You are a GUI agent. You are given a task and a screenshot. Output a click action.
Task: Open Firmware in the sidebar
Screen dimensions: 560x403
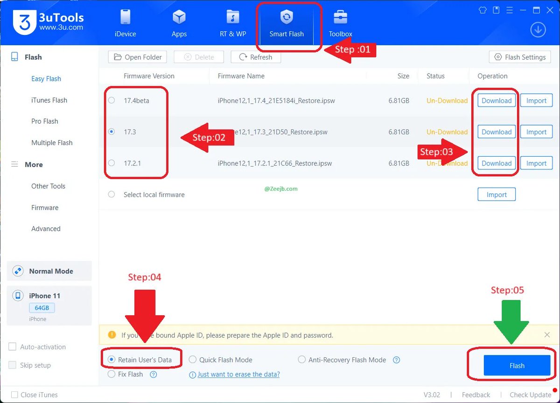(45, 208)
